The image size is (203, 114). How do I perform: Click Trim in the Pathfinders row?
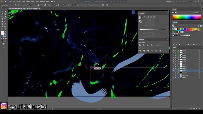tap(144, 51)
